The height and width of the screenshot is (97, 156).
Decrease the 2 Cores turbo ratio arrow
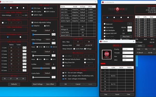pos(23,51)
